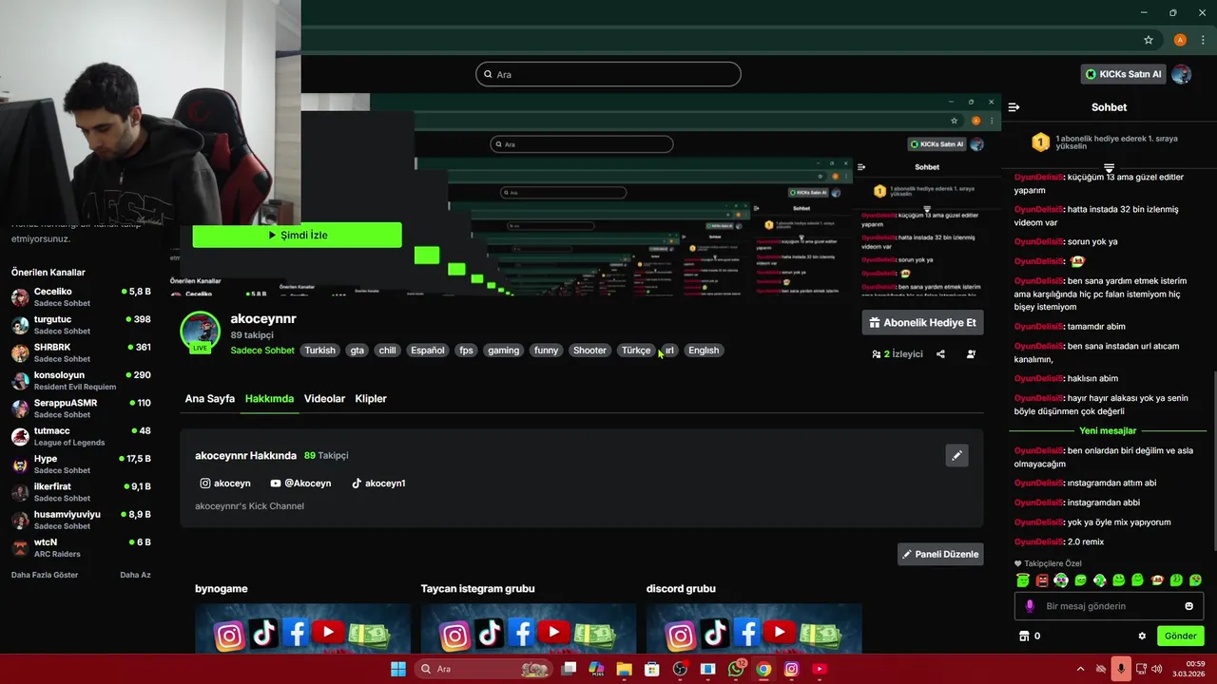Open WhatsApp from the taskbar

click(736, 669)
